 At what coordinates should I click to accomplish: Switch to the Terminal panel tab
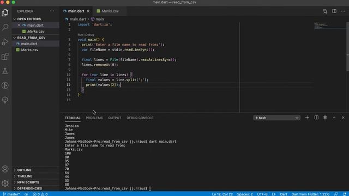pos(73,118)
